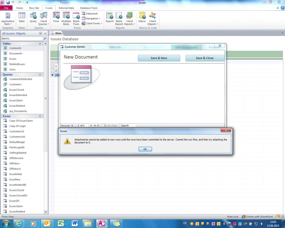Click the Save & Close button
The width and height of the screenshot is (285, 228).
coord(204,58)
